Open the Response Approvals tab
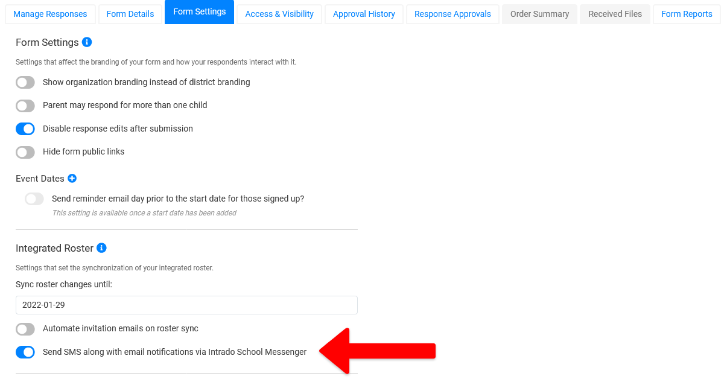The image size is (727, 379). pyautogui.click(x=452, y=14)
